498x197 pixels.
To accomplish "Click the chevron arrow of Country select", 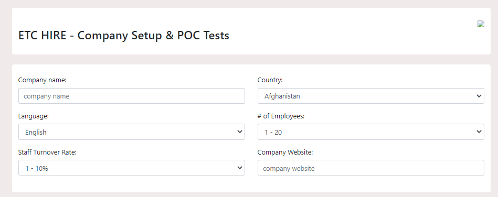I will point(479,96).
